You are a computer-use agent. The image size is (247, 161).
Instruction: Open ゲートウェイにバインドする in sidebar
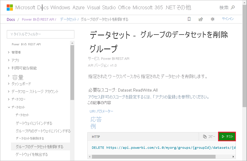34,123
